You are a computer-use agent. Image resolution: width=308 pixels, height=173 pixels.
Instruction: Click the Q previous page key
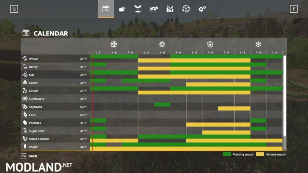tap(14, 9)
